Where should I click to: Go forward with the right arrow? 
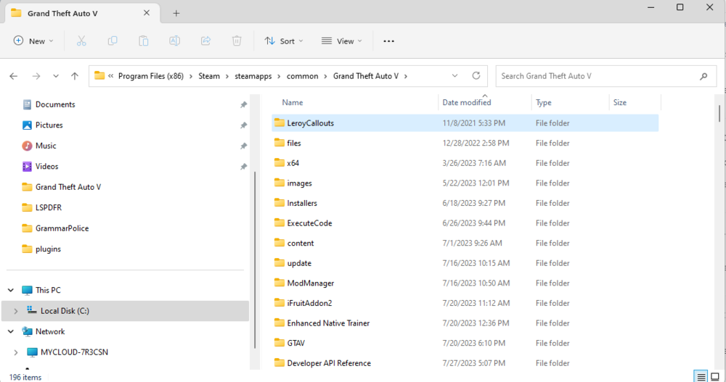36,76
